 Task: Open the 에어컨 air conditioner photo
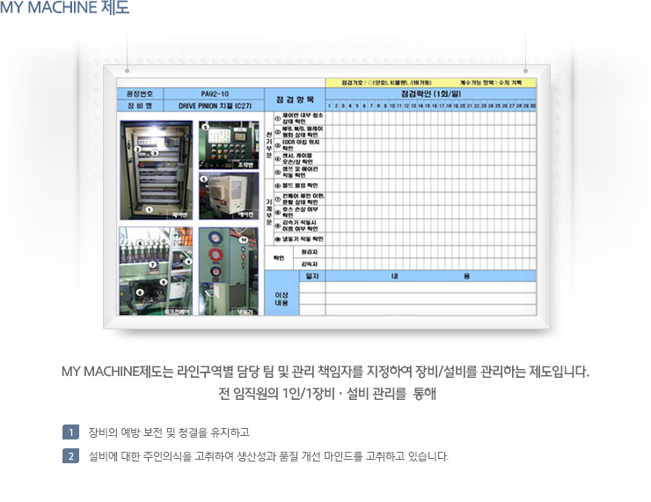point(229,196)
